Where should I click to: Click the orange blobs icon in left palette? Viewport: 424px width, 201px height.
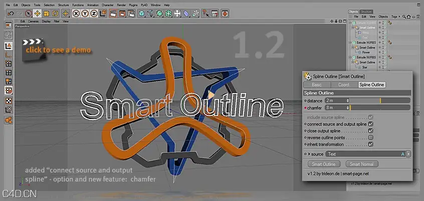(9, 120)
